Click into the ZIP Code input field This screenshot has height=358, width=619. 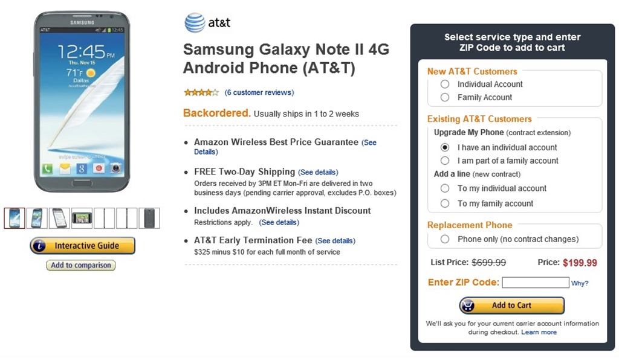click(535, 283)
